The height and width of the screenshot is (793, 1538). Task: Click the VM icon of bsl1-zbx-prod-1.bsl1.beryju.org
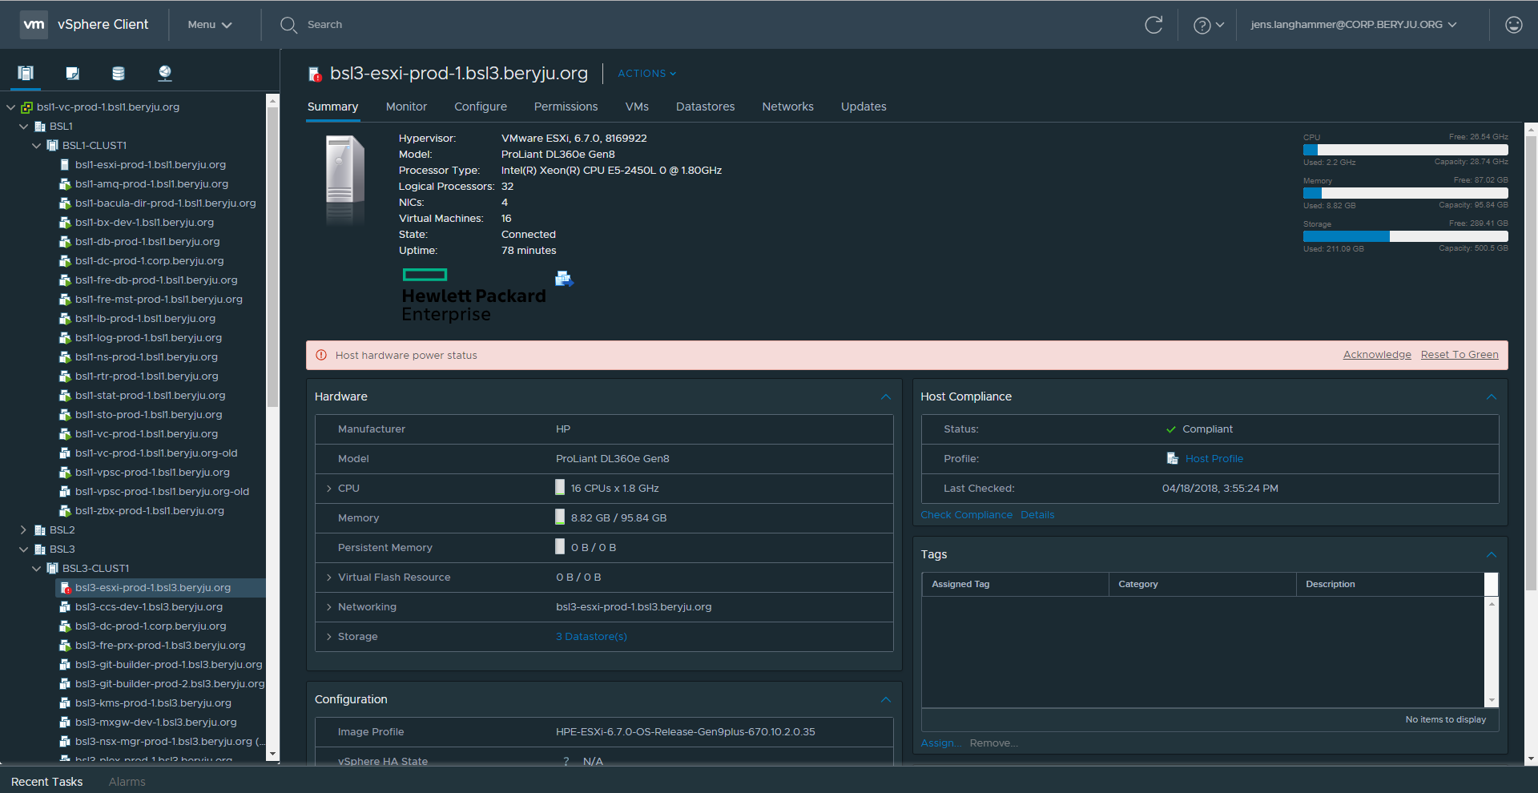[65, 511]
